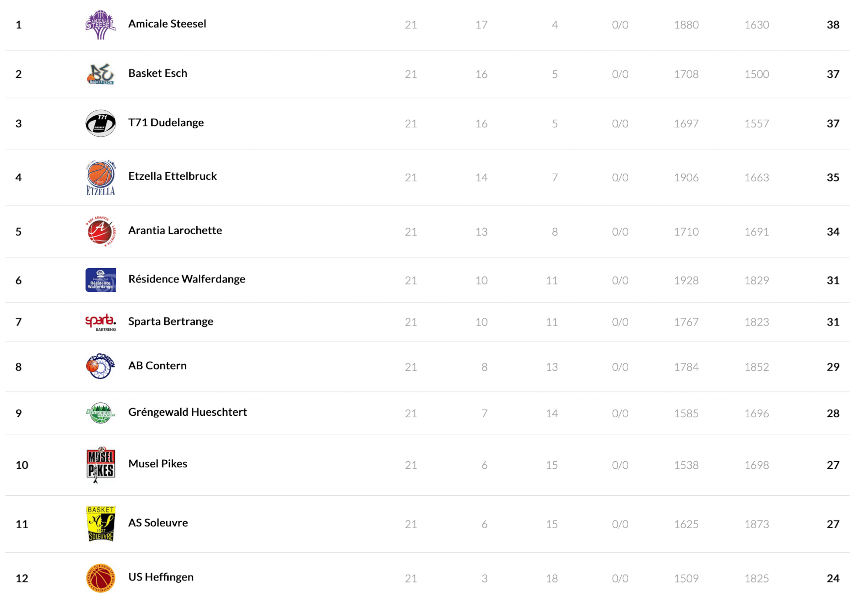
Task: Select the Résidence Walferdange team name
Action: pyautogui.click(x=187, y=279)
